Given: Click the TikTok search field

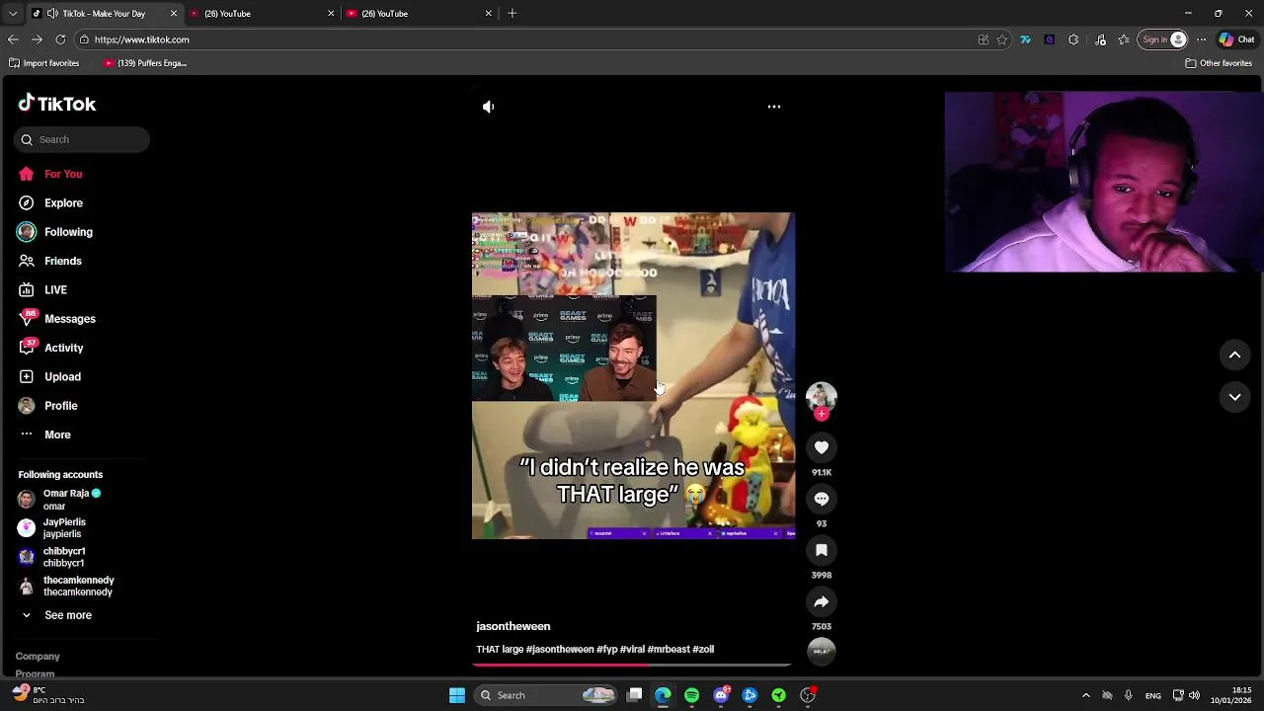Looking at the screenshot, I should click(82, 139).
